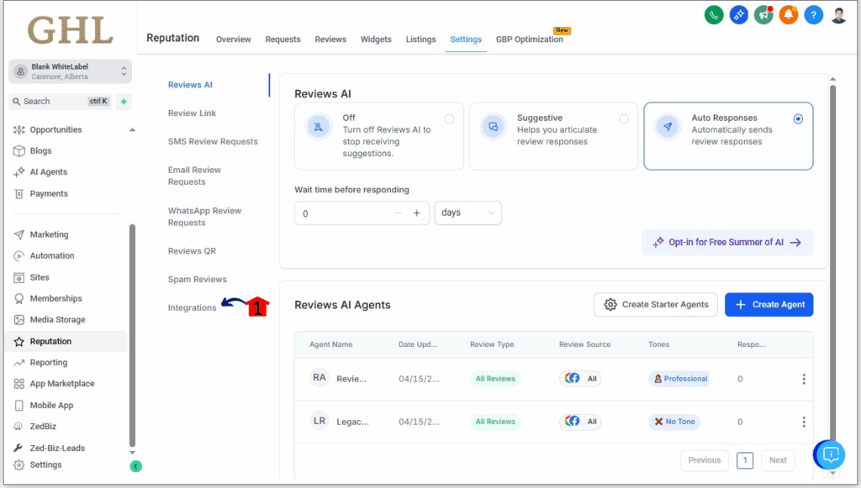The width and height of the screenshot is (861, 488).
Task: Select the Auto Responses radio option
Action: (799, 119)
